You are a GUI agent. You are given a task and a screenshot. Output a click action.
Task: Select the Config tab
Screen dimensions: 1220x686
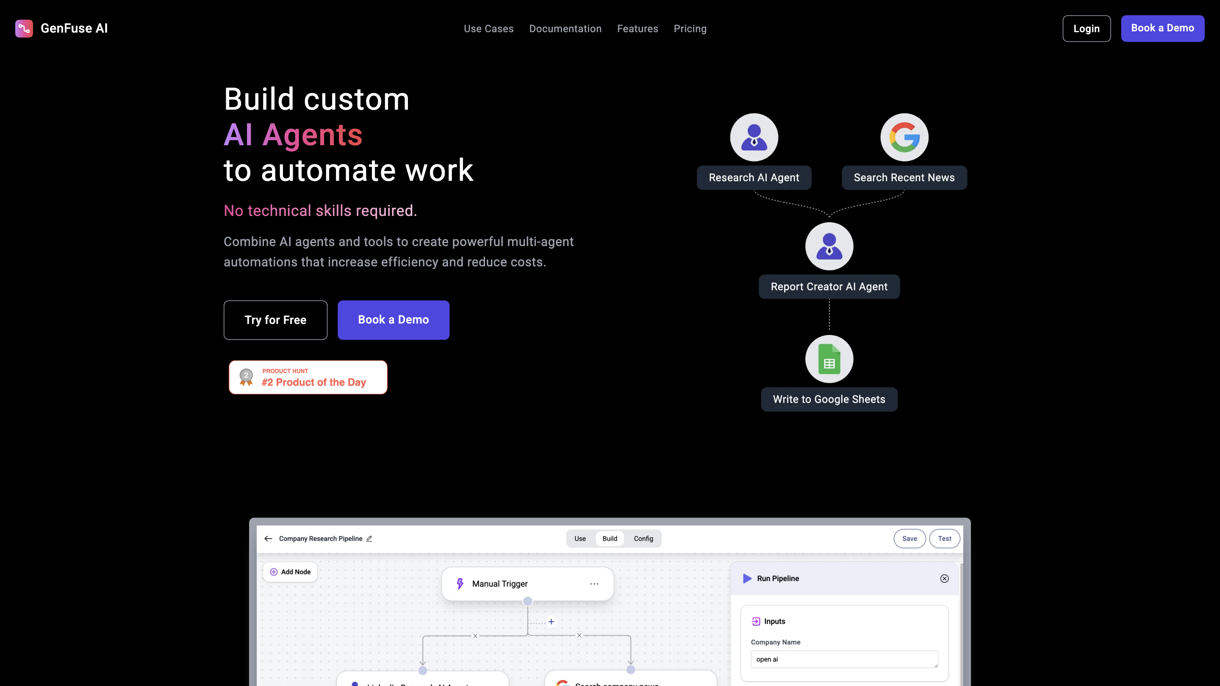pos(643,538)
